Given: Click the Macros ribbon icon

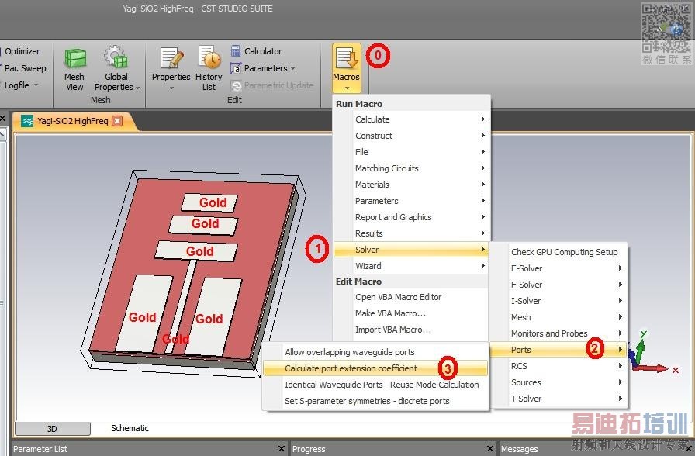Looking at the screenshot, I should tap(346, 59).
